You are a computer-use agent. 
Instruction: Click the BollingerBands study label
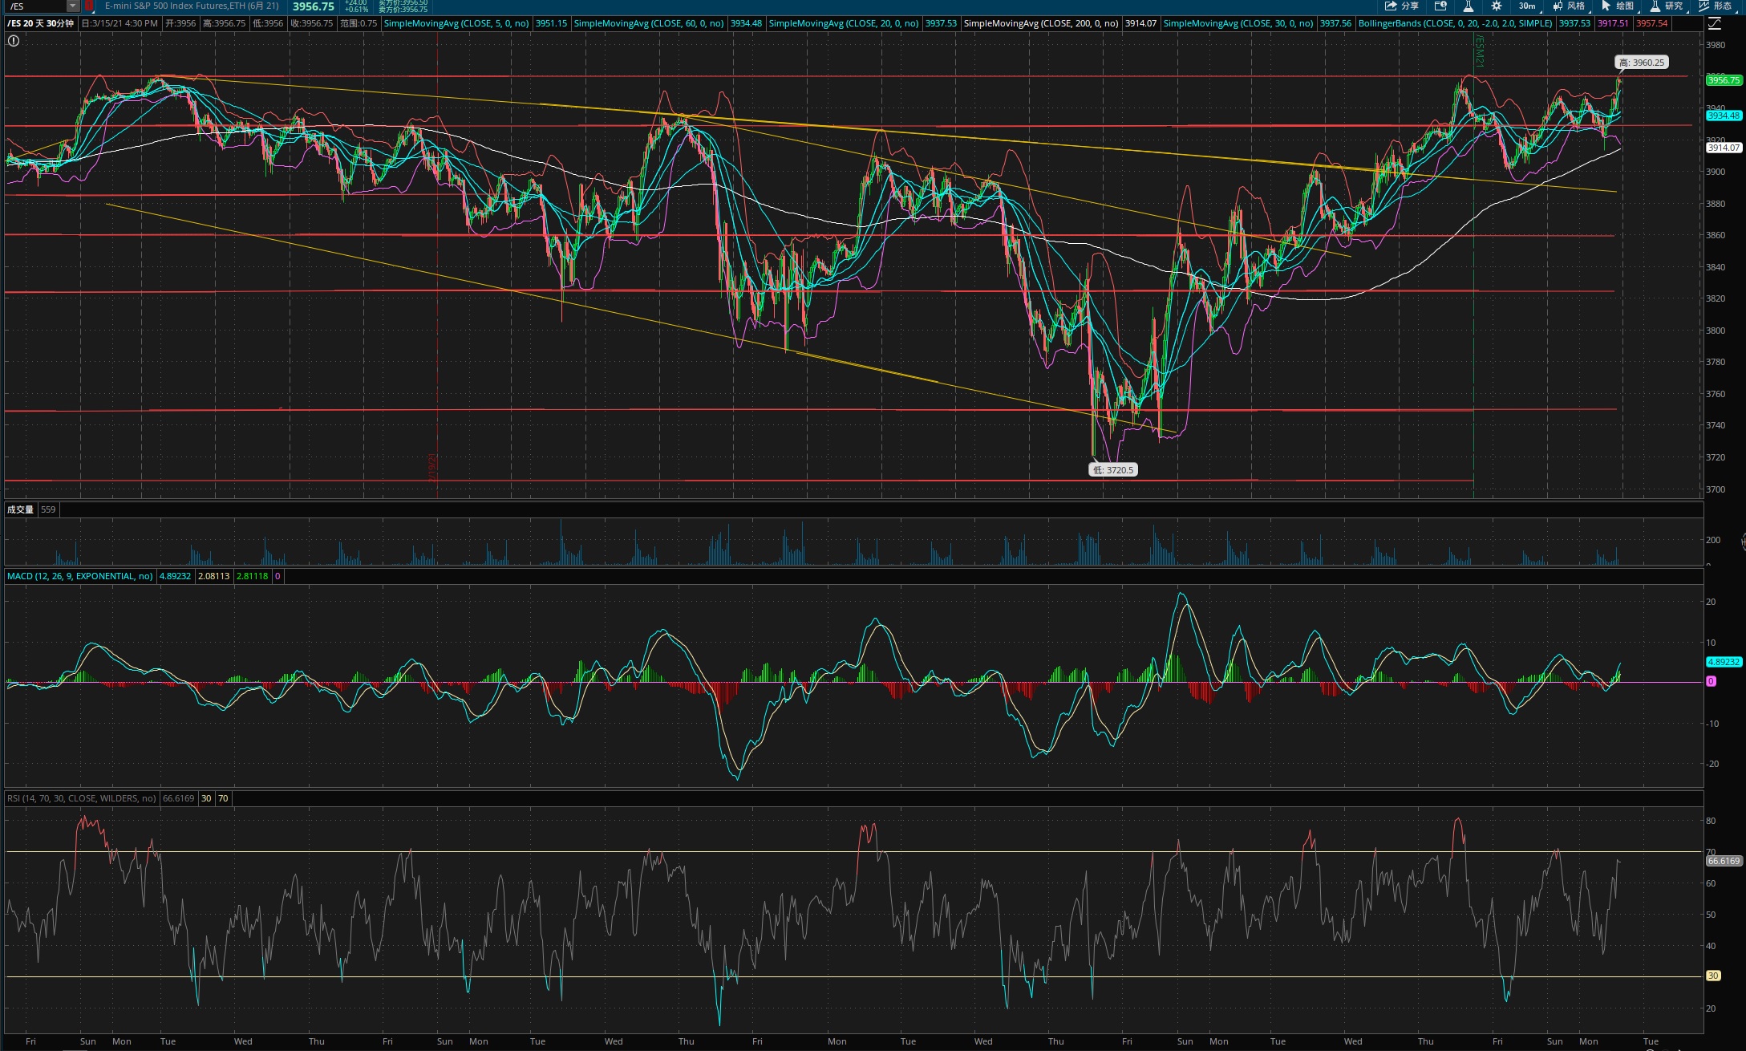coord(1455,23)
